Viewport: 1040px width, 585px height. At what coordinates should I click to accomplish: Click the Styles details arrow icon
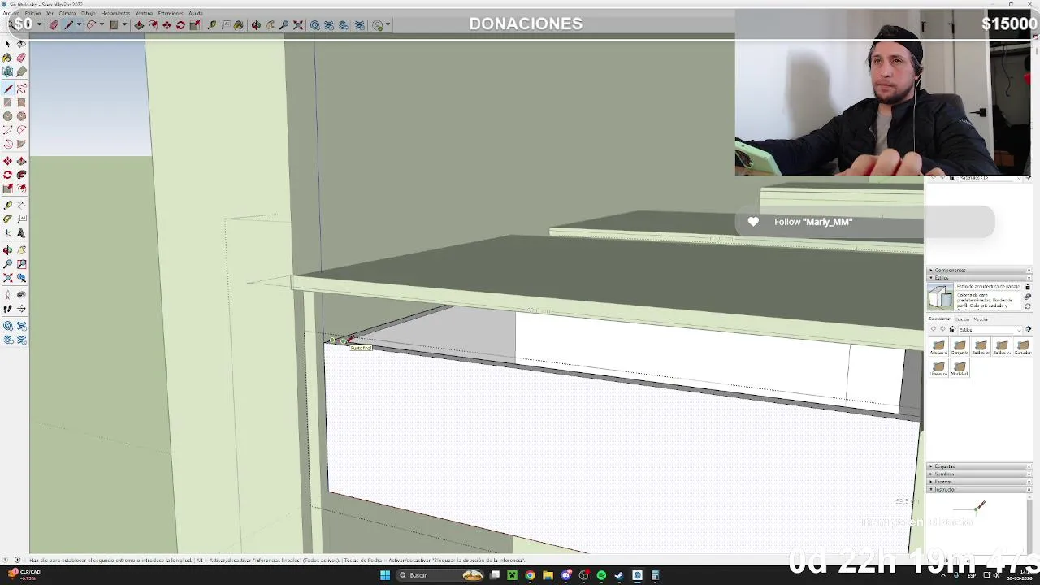point(1028,329)
